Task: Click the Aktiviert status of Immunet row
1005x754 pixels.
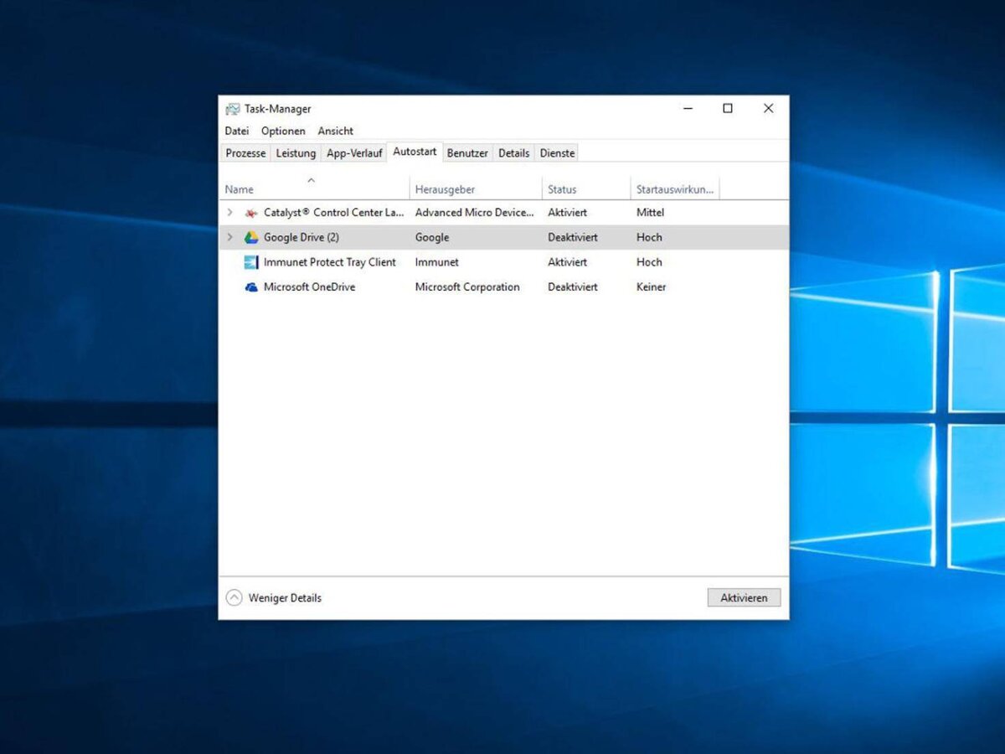Action: (568, 262)
